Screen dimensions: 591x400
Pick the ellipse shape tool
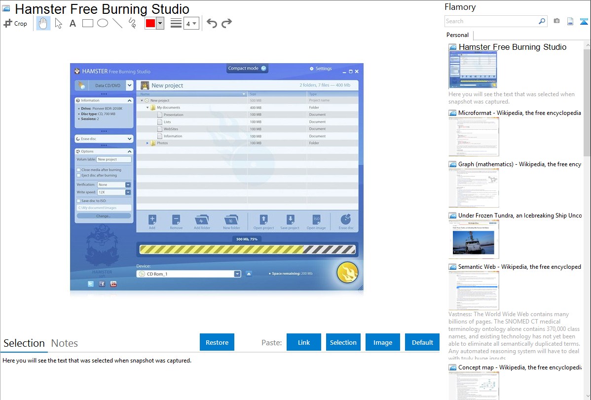tap(103, 23)
